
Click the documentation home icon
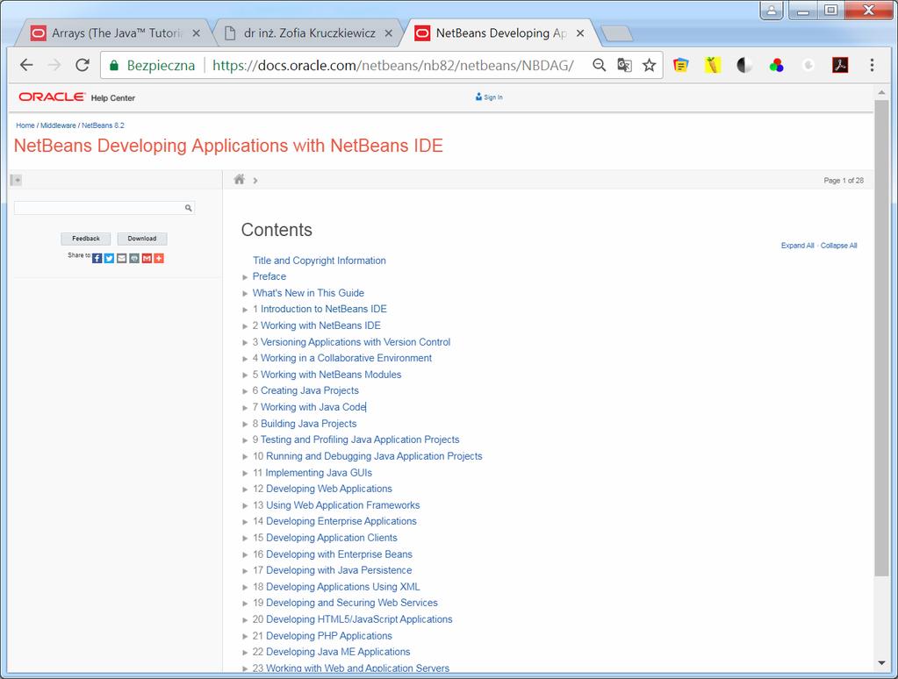click(240, 180)
